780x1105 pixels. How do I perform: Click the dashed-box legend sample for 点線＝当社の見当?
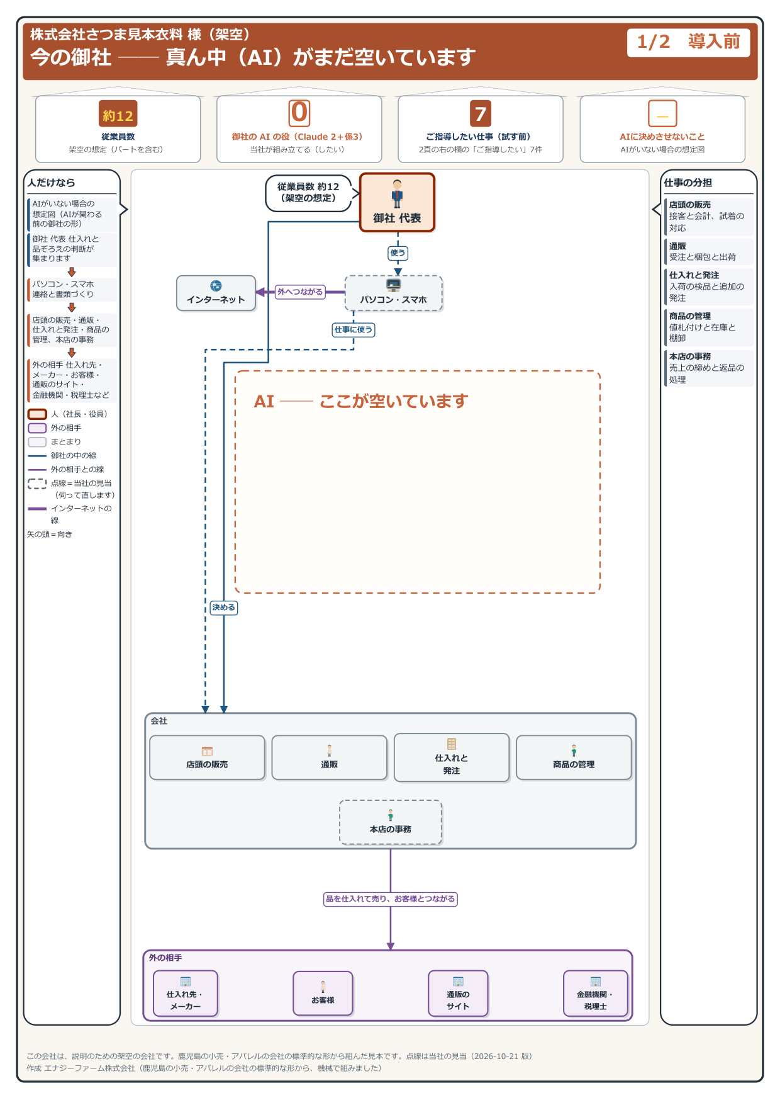[38, 484]
